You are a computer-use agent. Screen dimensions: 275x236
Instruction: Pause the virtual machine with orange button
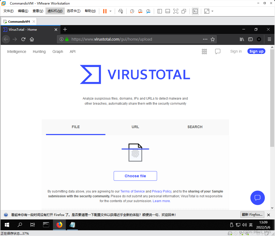pyautogui.click(x=105, y=11)
